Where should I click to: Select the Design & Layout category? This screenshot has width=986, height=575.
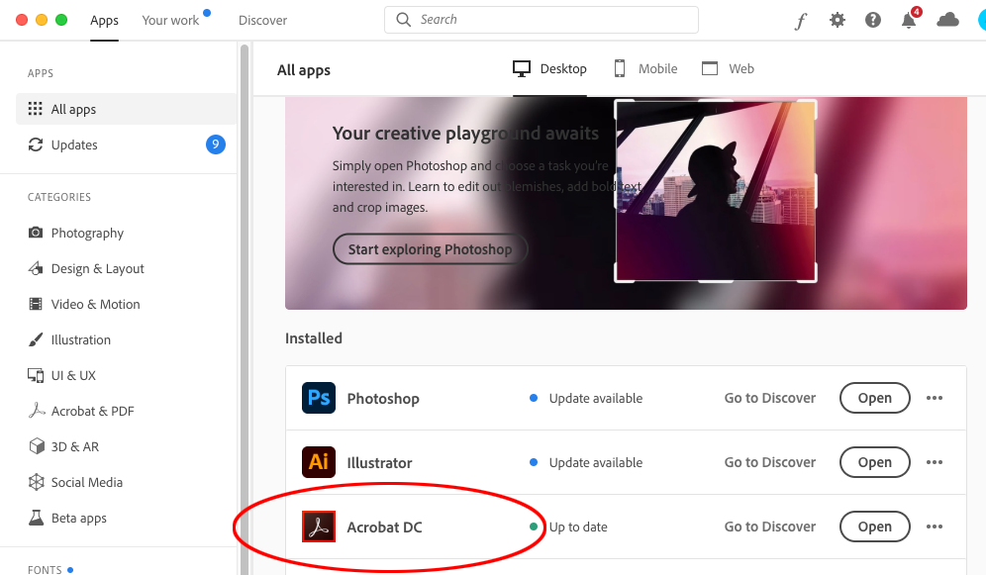coord(86,268)
